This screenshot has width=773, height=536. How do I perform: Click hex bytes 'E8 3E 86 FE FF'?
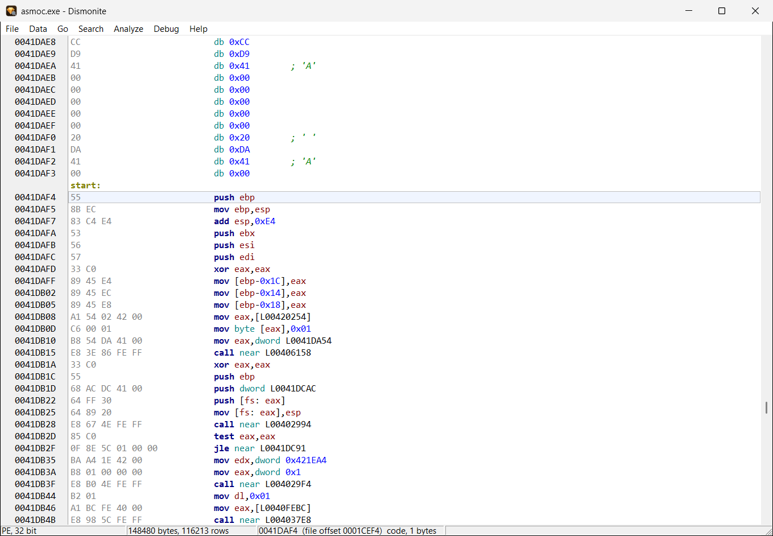coord(106,353)
